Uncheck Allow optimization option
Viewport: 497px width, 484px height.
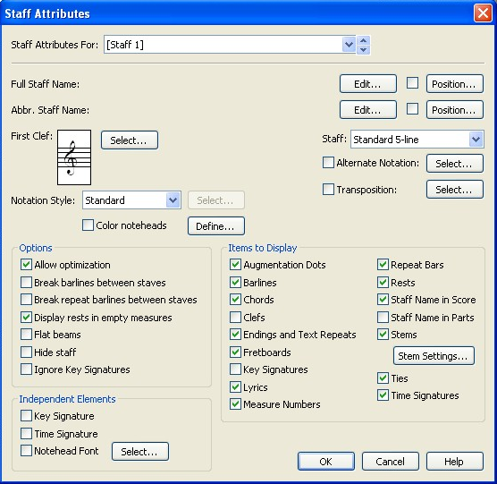26,265
